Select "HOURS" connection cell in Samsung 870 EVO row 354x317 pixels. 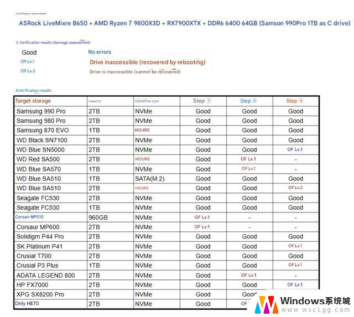pyautogui.click(x=142, y=130)
